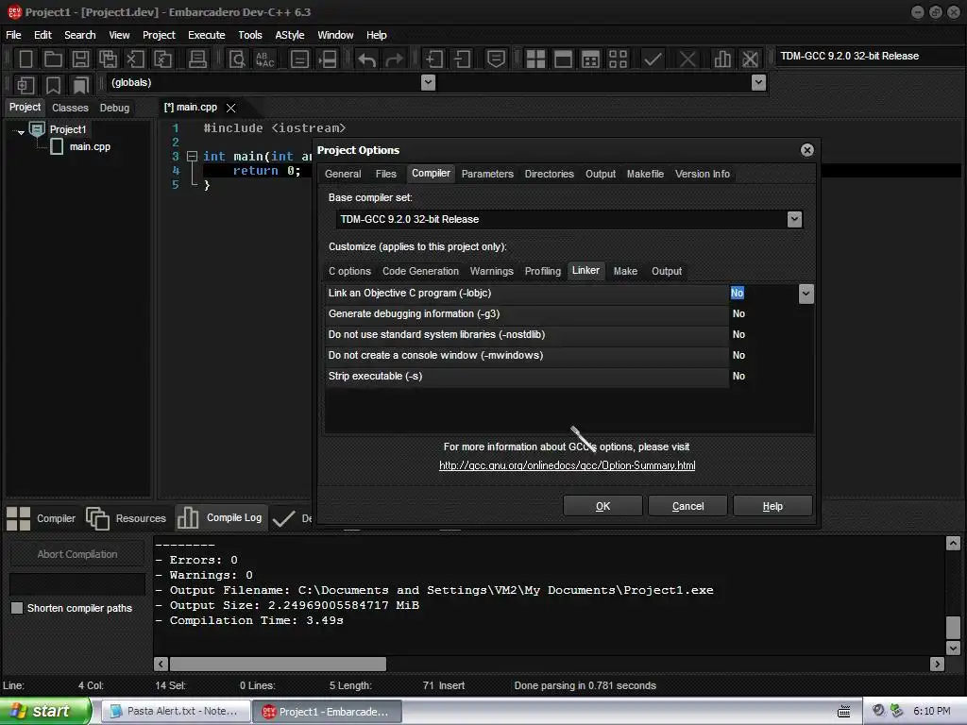Image resolution: width=967 pixels, height=725 pixels.
Task: Click the checkmark Debug toolbar icon
Action: 653,59
